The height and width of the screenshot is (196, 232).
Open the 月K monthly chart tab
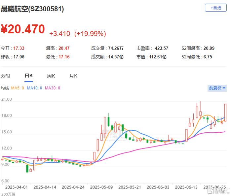click(73, 76)
